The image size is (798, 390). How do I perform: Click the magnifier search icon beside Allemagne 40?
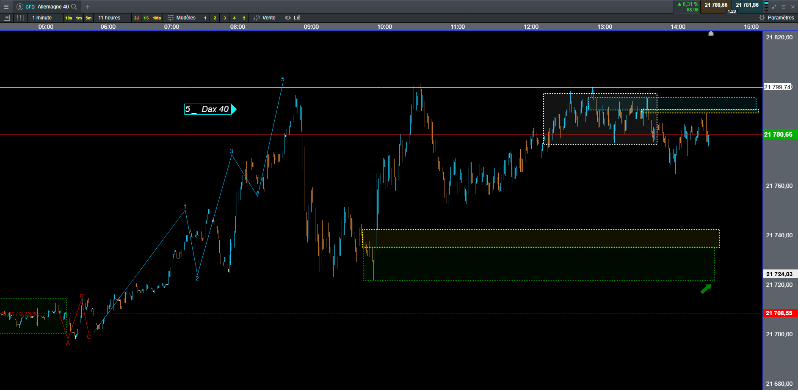(x=74, y=7)
